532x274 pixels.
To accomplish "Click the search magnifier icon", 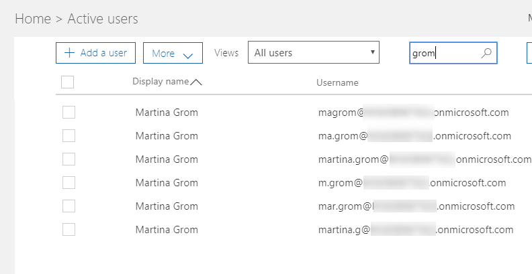I will click(x=486, y=53).
